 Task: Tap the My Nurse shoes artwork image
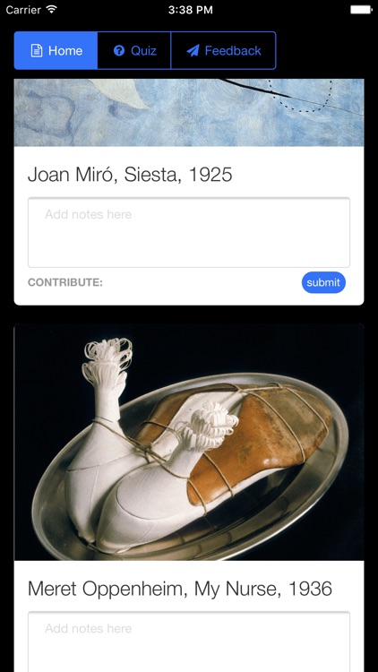189,443
